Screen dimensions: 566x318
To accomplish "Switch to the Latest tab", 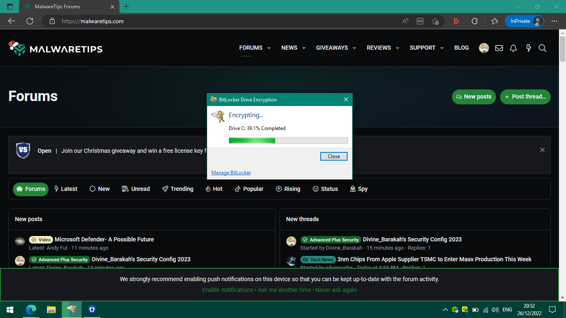I will 65,189.
